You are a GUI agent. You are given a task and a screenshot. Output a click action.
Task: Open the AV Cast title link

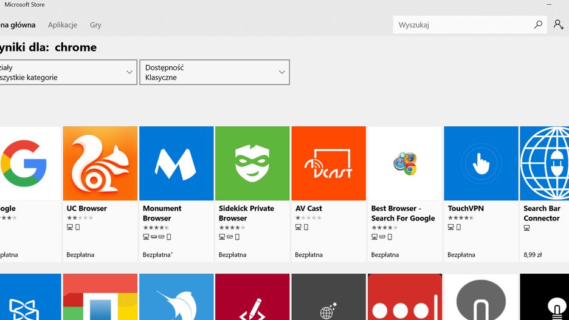[x=308, y=208]
